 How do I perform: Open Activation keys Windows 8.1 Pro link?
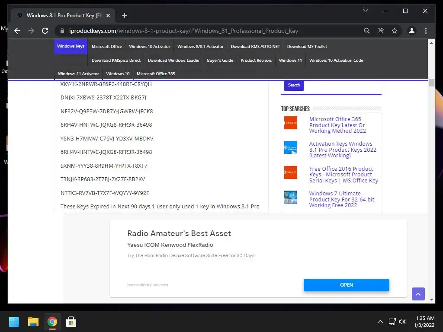click(x=343, y=150)
